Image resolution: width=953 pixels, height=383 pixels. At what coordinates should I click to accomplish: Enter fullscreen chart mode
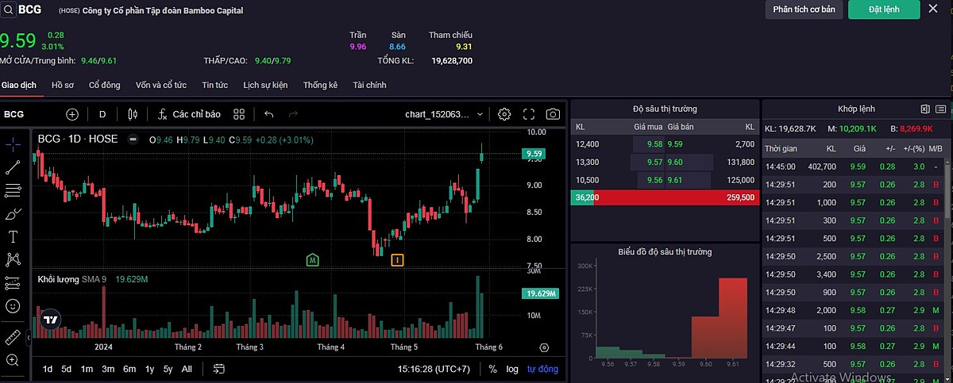(x=529, y=114)
